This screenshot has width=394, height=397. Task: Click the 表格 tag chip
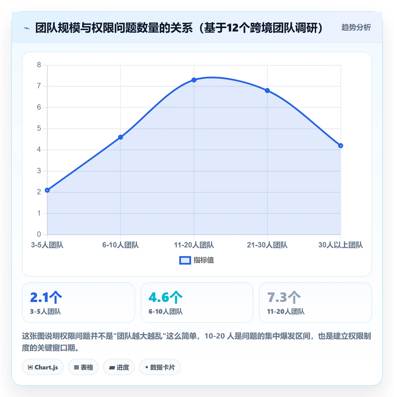coord(83,367)
